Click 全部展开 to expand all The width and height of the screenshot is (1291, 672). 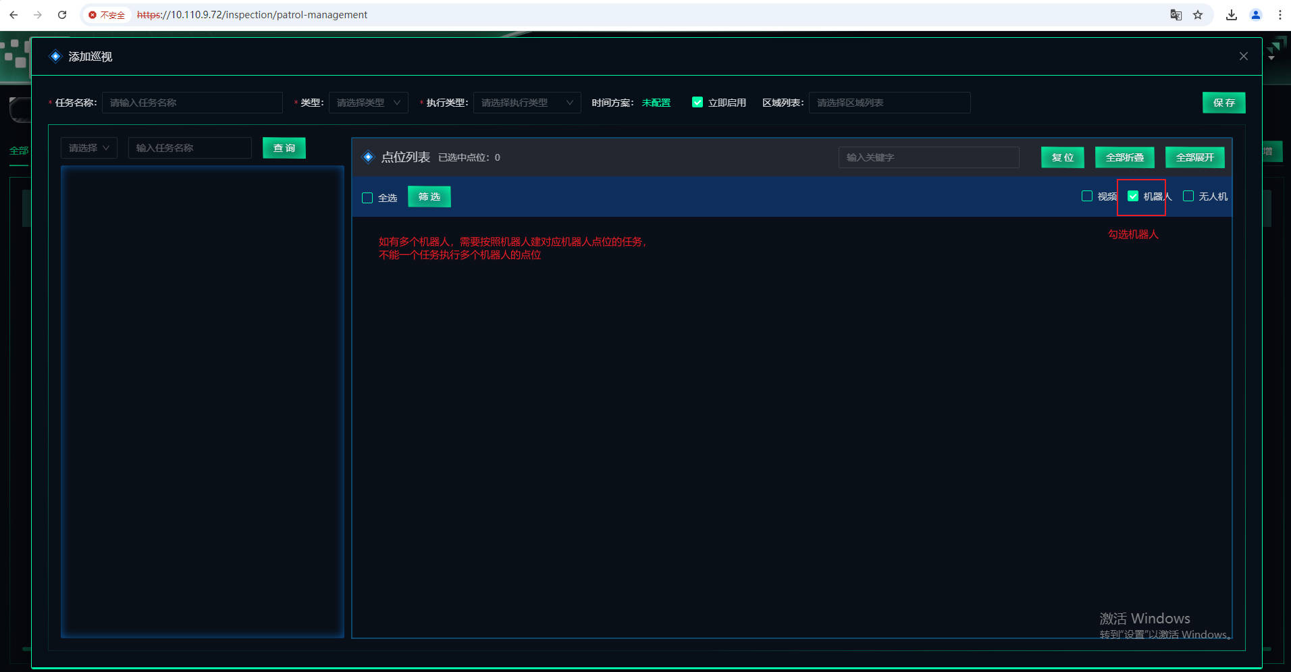pyautogui.click(x=1195, y=157)
